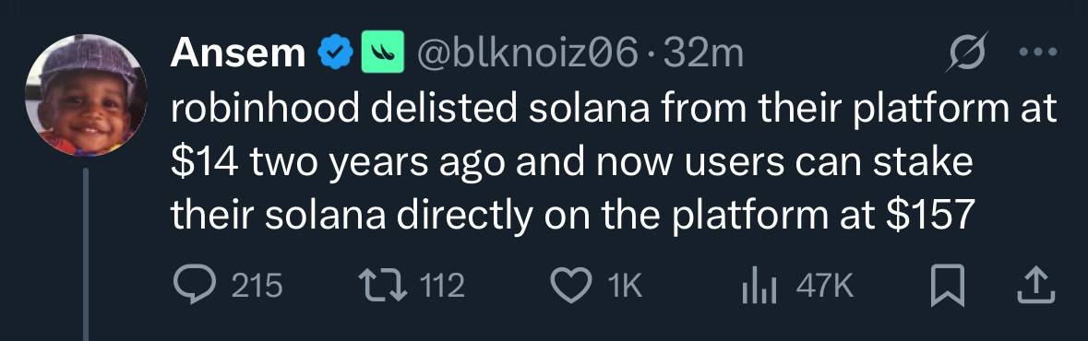This screenshot has height=341, width=1088.
Task: Click the blue verified checkmark badge
Action: pos(334,54)
